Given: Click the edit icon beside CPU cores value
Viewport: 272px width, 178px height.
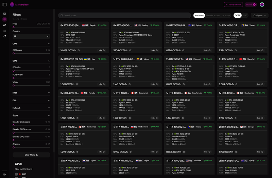Looking at the screenshot, I should [x=49, y=50].
